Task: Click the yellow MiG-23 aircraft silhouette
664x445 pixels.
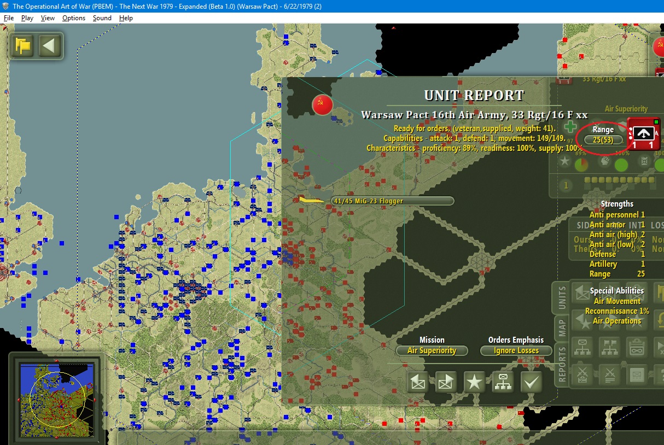Action: (312, 200)
